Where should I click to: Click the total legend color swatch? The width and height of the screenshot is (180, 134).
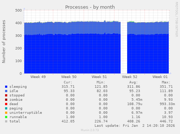6,121
